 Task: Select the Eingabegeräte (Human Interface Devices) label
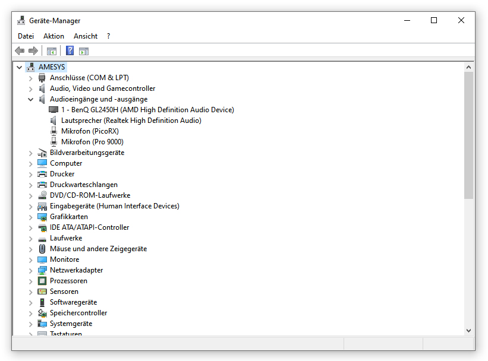115,206
